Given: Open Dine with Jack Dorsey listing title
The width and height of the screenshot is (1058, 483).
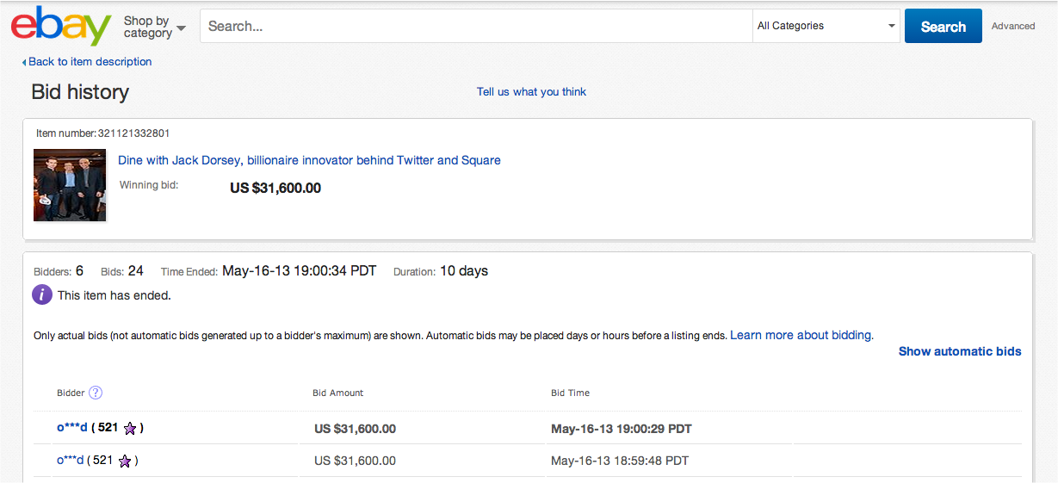Looking at the screenshot, I should 309,160.
